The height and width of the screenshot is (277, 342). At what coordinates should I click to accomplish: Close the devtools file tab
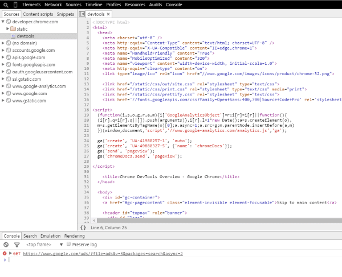pos(108,14)
